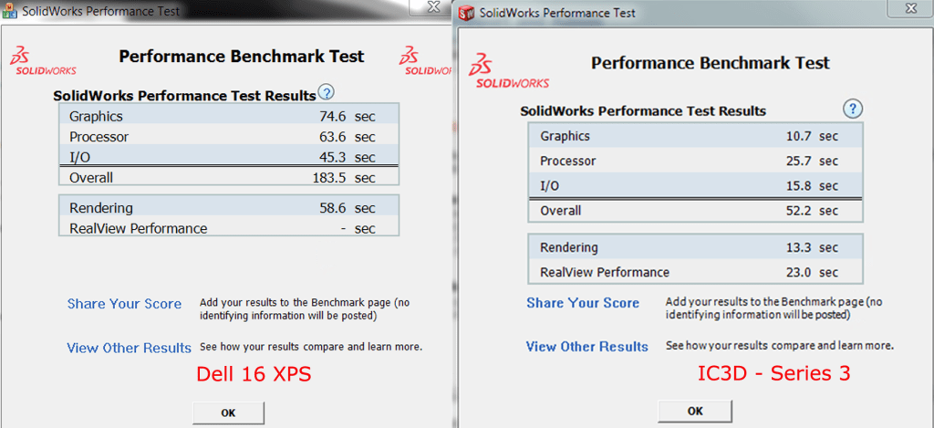Click OK in the IC3D Series 3 window
Image resolution: width=934 pixels, height=428 pixels.
point(694,412)
